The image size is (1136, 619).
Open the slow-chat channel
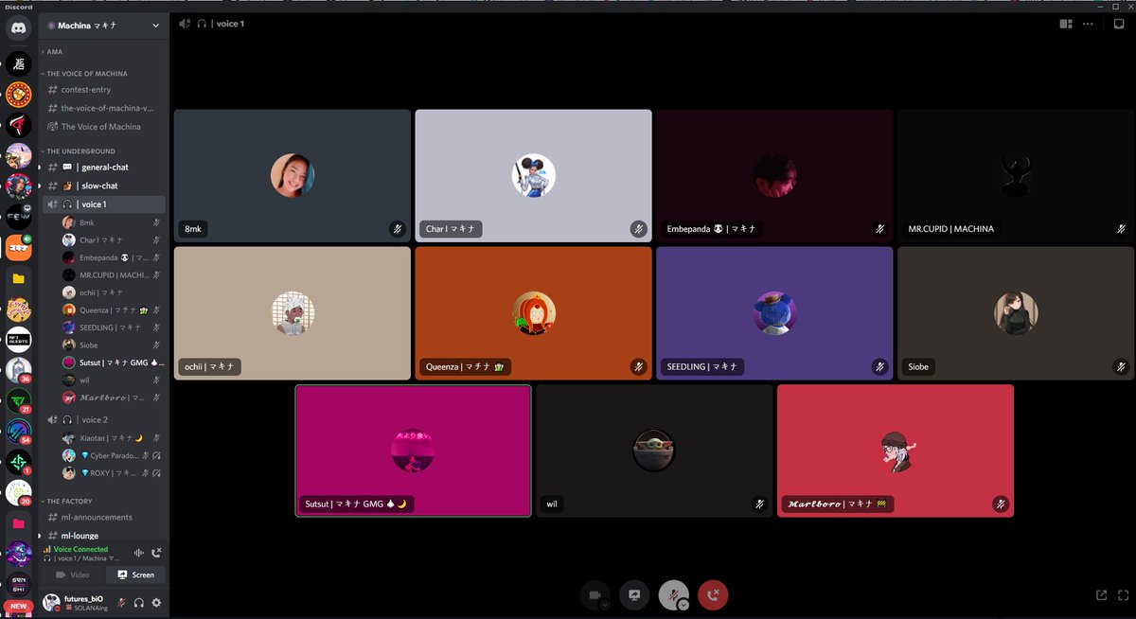pyautogui.click(x=104, y=186)
